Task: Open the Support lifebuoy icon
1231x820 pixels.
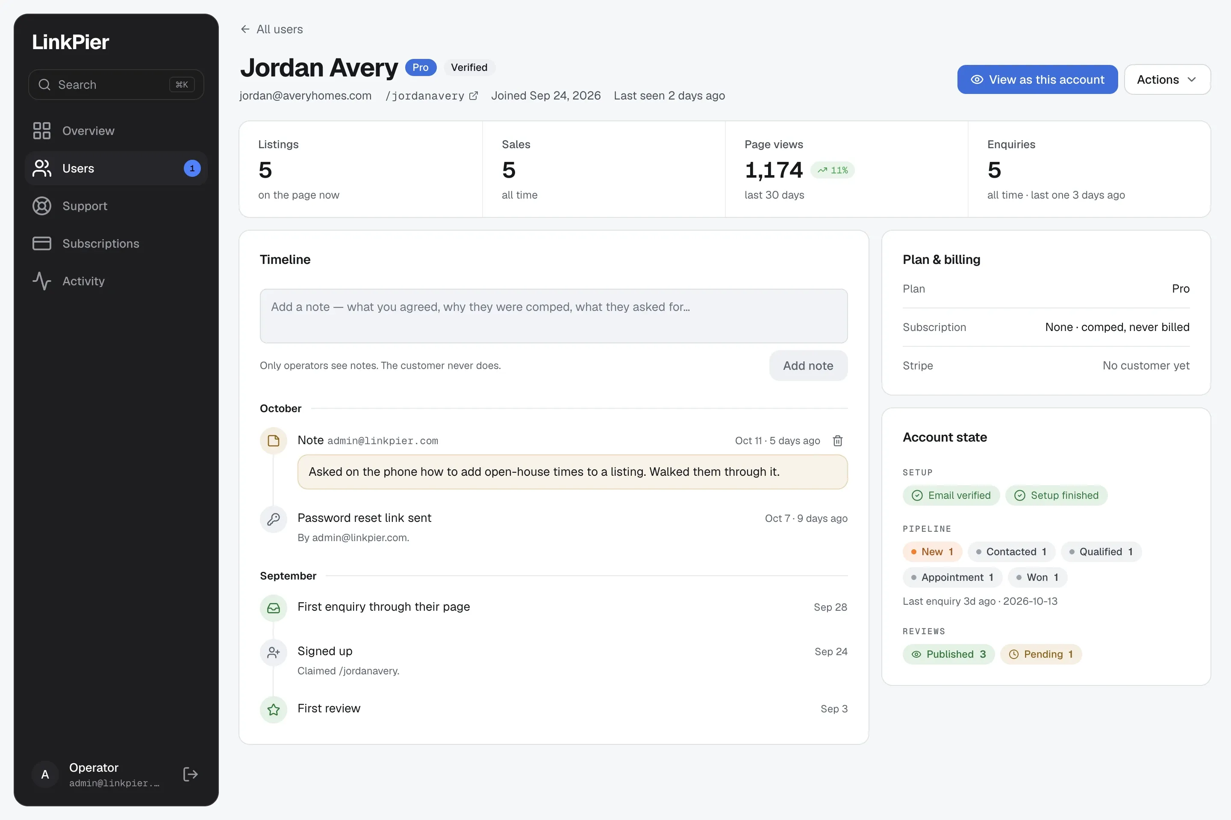Action: click(x=42, y=206)
